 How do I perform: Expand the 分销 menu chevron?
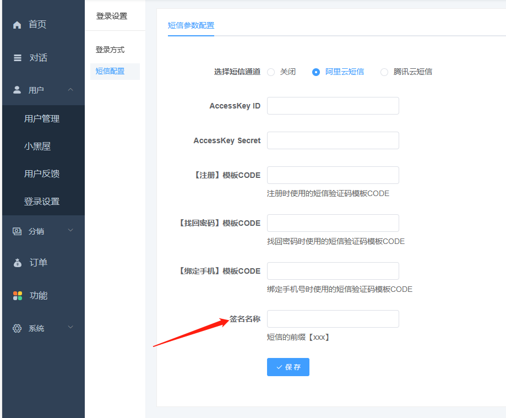point(70,230)
